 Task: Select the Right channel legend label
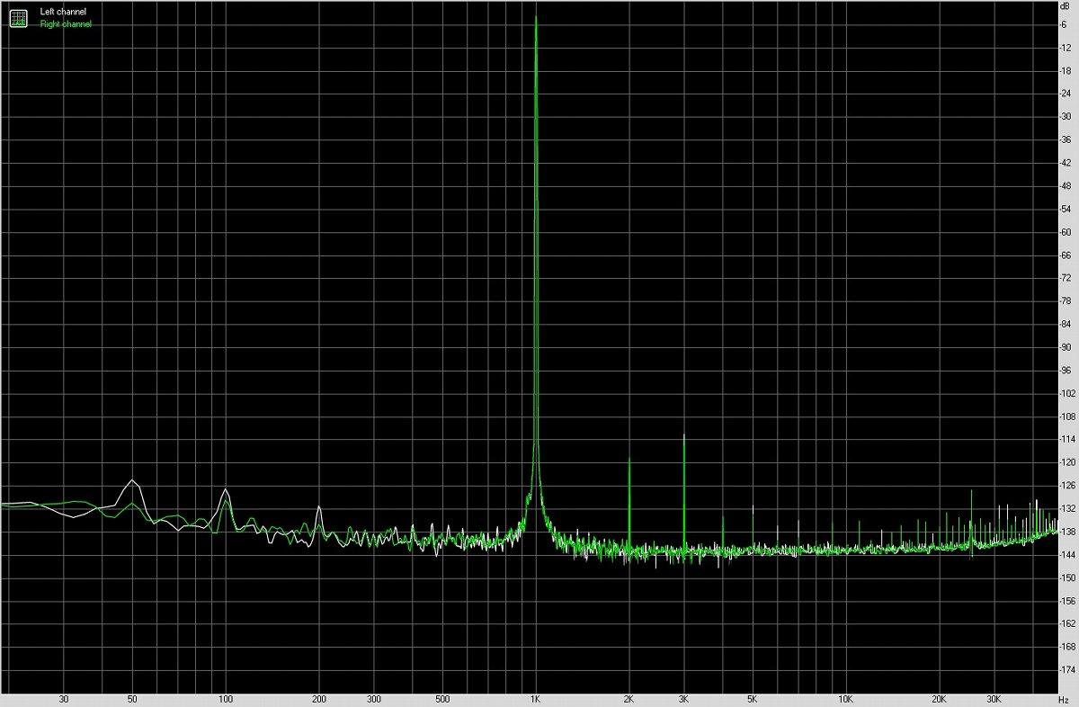tap(66, 24)
